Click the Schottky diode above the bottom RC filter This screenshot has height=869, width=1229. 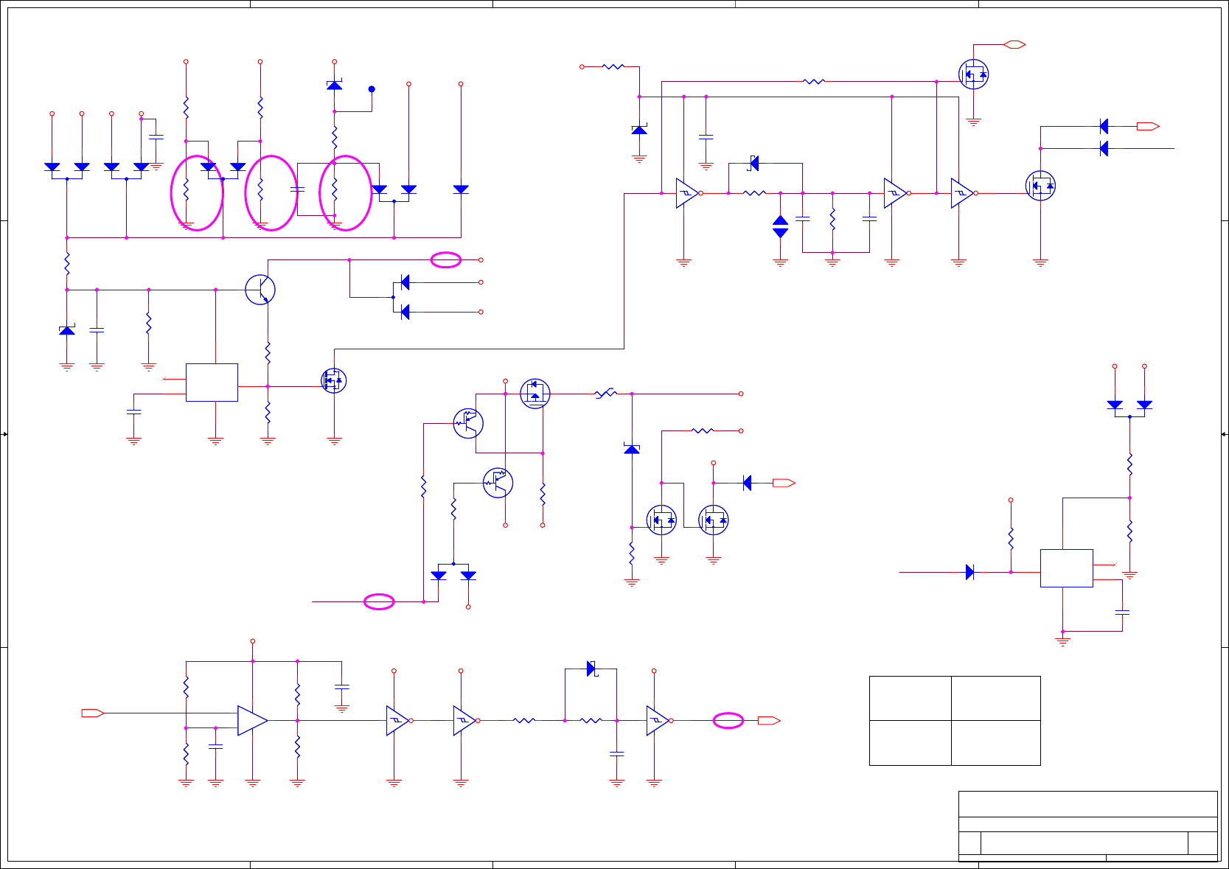pos(591,669)
